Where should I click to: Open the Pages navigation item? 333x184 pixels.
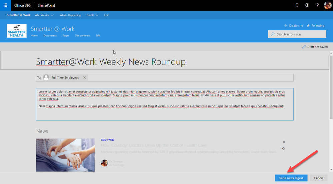click(x=66, y=35)
